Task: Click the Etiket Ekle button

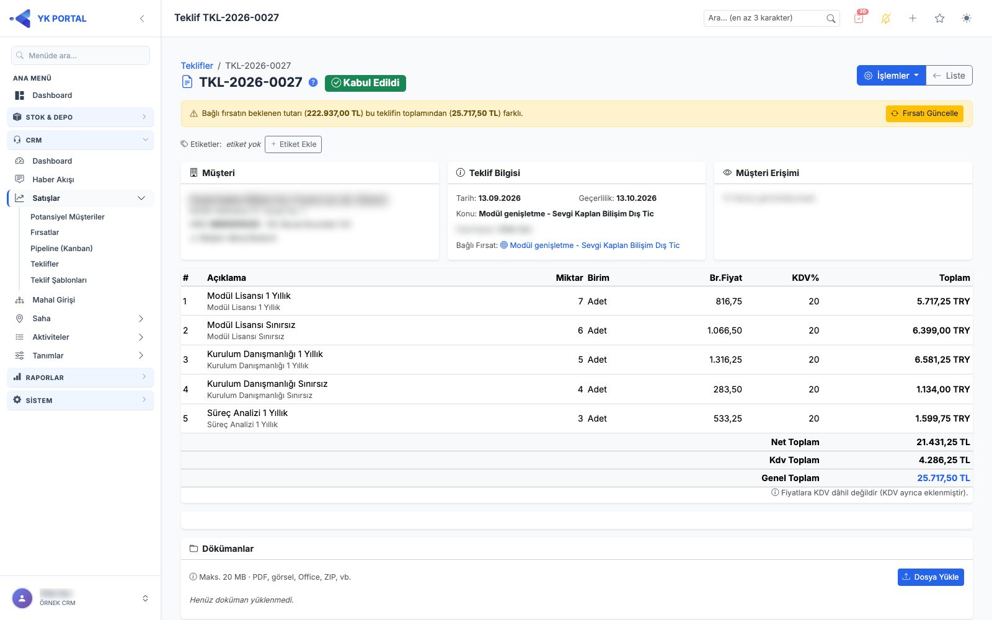Action: pyautogui.click(x=293, y=144)
